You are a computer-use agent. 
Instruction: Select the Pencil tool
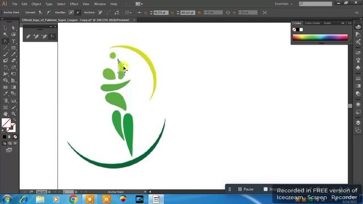(x=14, y=54)
